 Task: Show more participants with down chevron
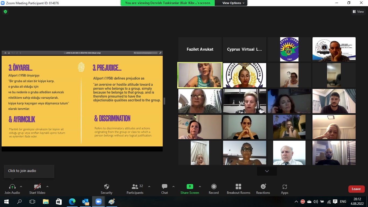point(267,171)
